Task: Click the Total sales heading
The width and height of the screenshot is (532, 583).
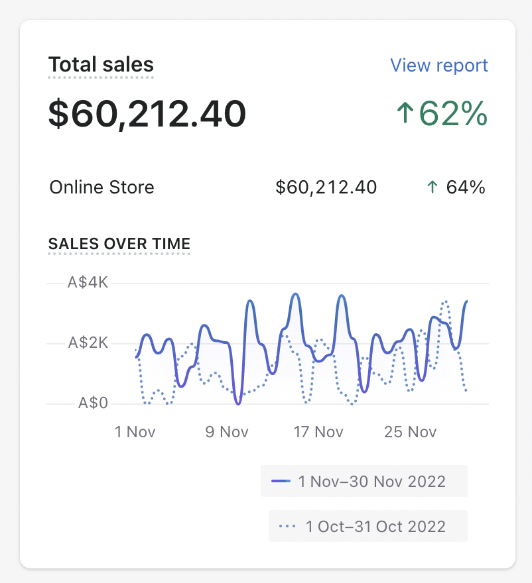Action: [101, 65]
